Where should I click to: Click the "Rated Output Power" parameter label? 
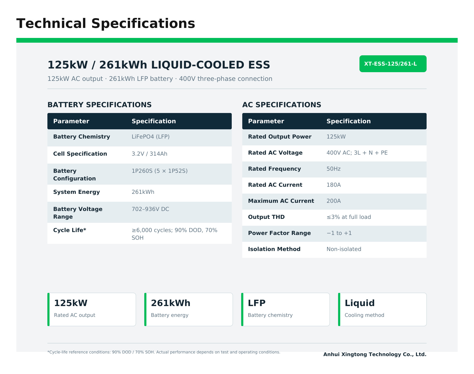click(x=280, y=137)
